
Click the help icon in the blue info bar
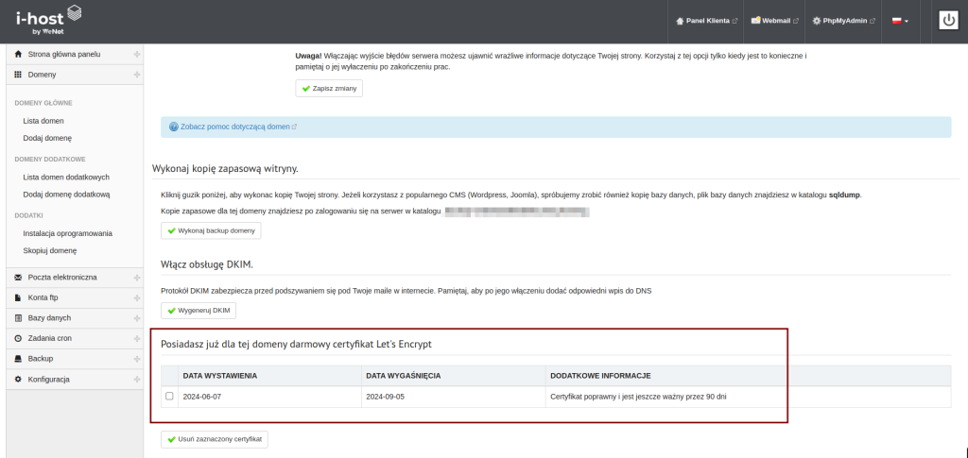click(173, 127)
